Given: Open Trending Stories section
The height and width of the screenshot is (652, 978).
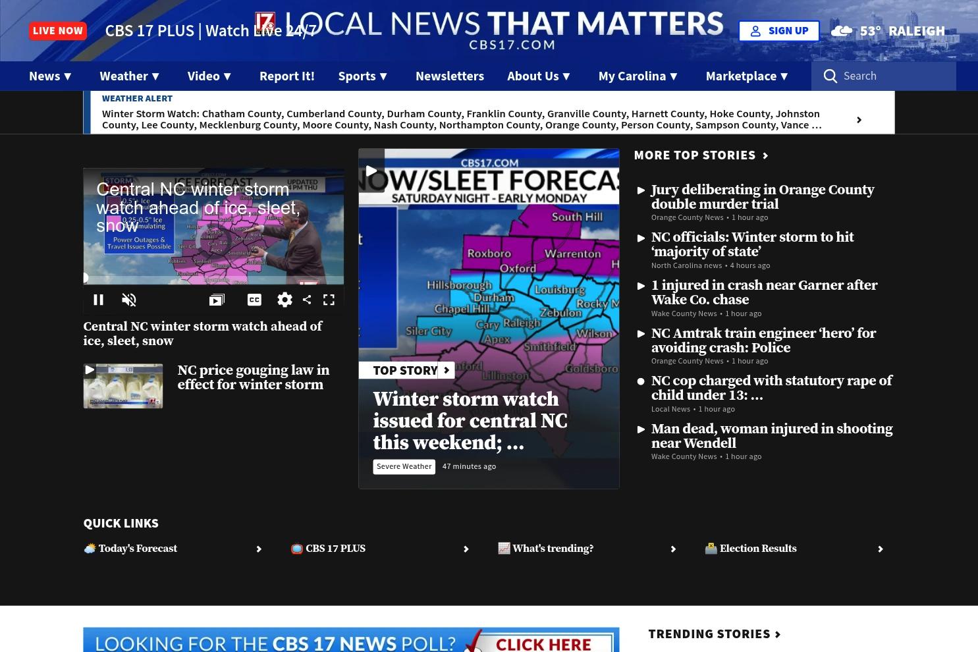Looking at the screenshot, I should 714,634.
